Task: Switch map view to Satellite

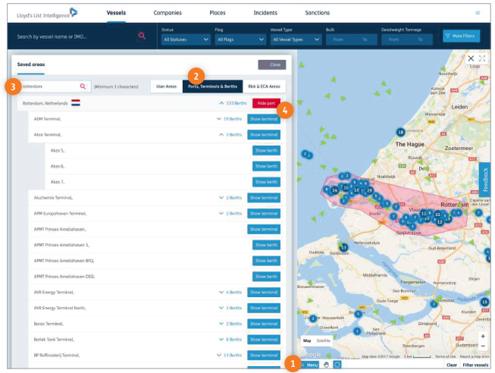Action: pos(323,340)
